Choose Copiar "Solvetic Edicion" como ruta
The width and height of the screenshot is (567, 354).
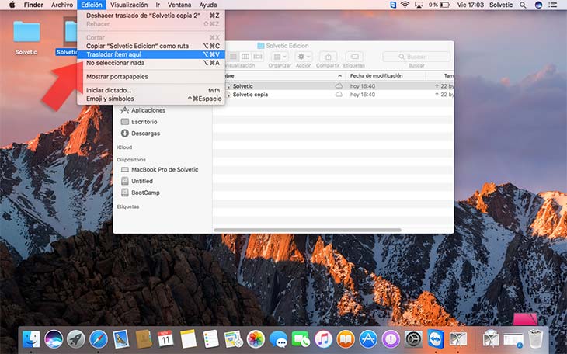pyautogui.click(x=151, y=46)
